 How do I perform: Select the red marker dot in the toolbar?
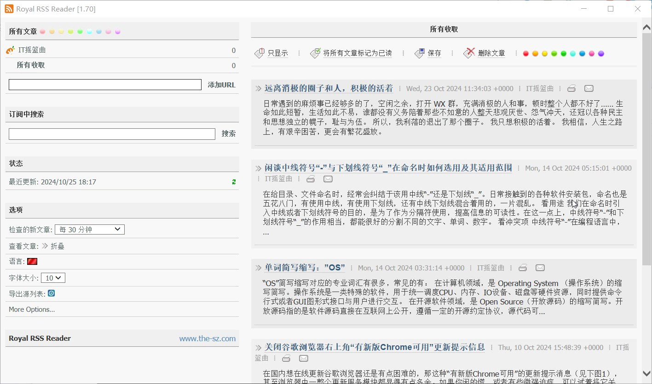525,53
